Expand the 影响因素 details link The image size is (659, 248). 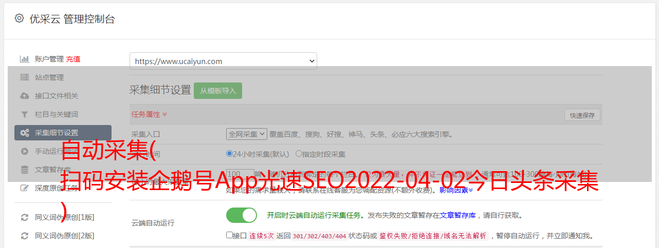pyautogui.click(x=456, y=190)
